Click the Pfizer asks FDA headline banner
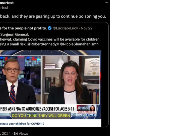181x136 pixels. [37, 108]
